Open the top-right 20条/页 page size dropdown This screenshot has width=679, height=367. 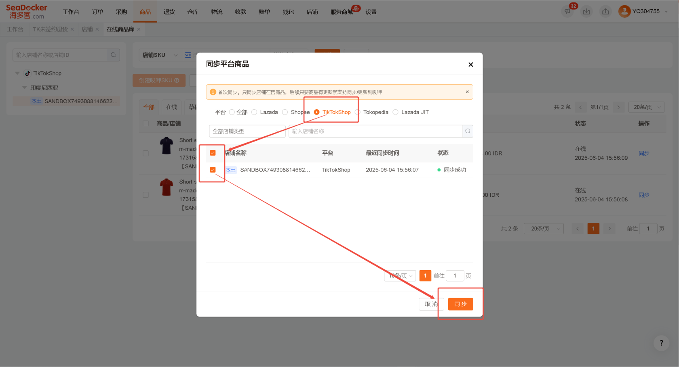(646, 107)
